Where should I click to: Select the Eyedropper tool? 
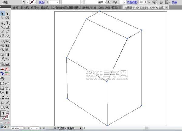coord(2,59)
